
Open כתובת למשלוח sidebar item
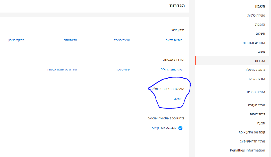(255, 69)
